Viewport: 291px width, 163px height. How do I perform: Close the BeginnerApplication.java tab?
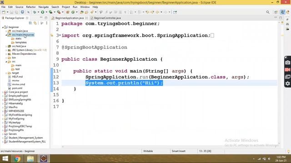point(86,18)
